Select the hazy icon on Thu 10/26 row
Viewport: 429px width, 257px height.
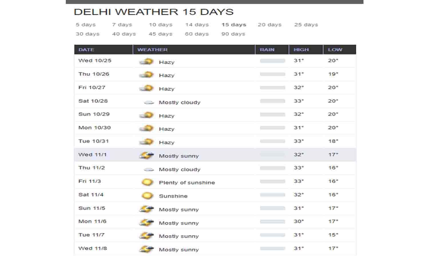pos(147,74)
